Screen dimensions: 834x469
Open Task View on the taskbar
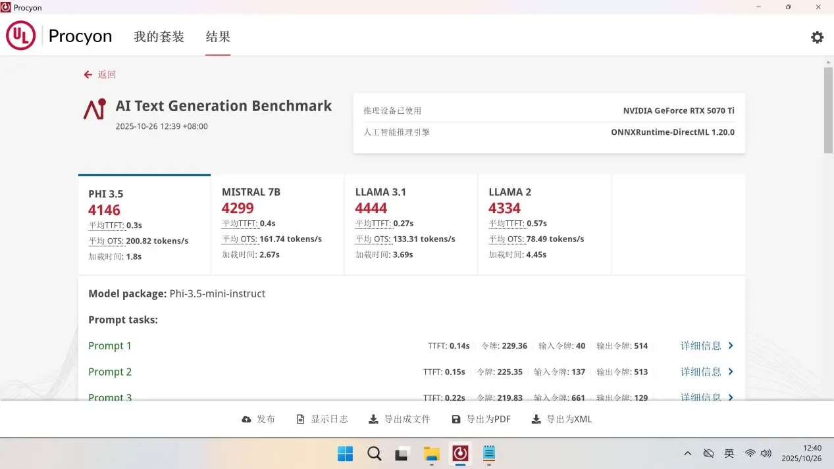point(402,454)
